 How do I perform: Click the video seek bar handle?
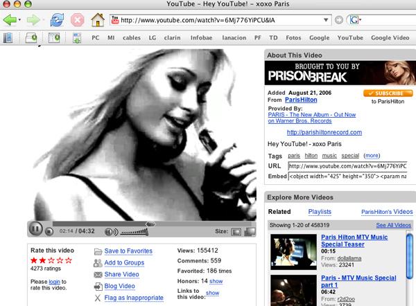[x=150, y=224]
